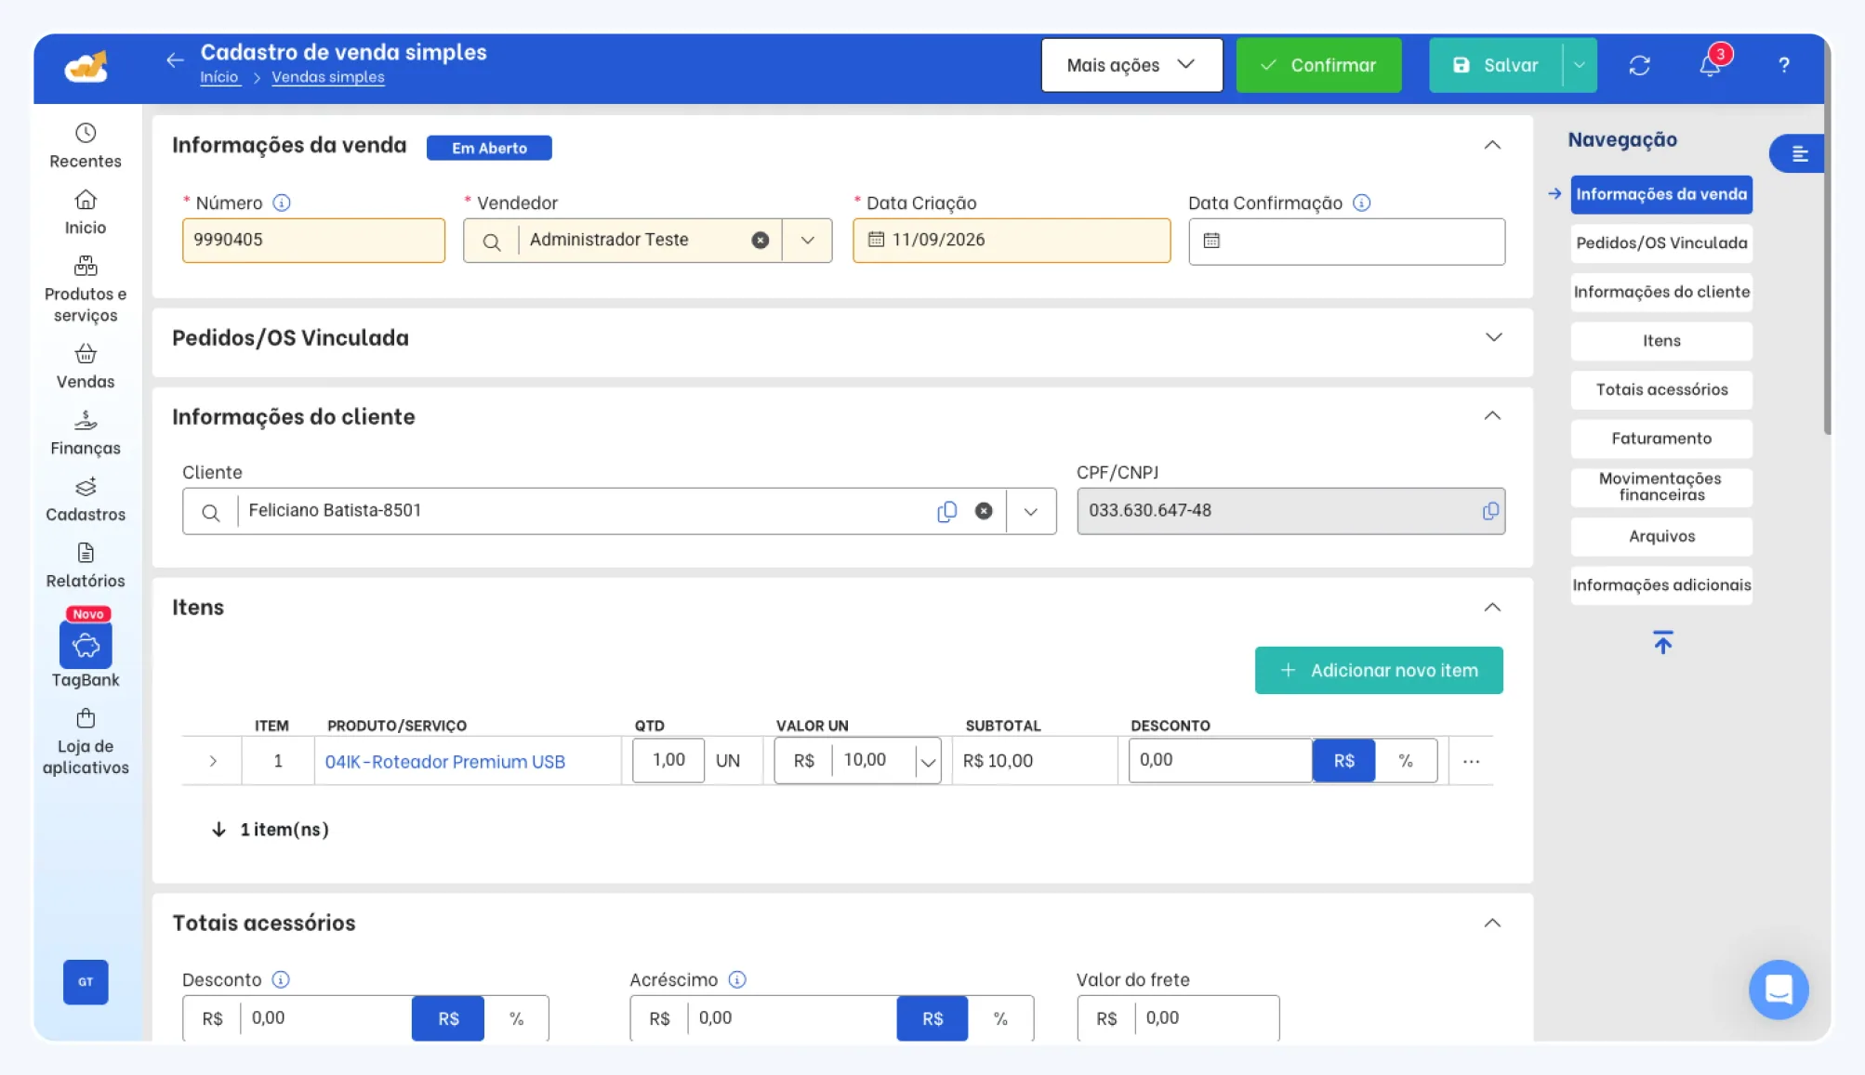The image size is (1865, 1075).
Task: Open help question mark icon
Action: click(x=1783, y=65)
